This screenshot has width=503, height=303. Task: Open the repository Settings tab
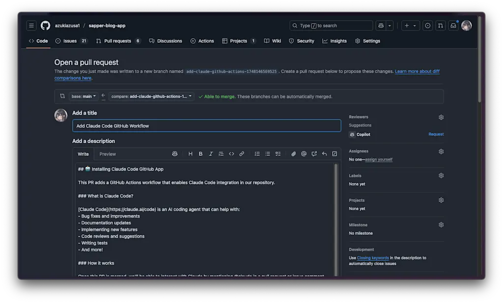(367, 41)
